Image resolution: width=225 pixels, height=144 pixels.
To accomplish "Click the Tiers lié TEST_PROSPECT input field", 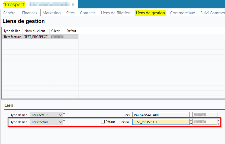I will point(160,122).
